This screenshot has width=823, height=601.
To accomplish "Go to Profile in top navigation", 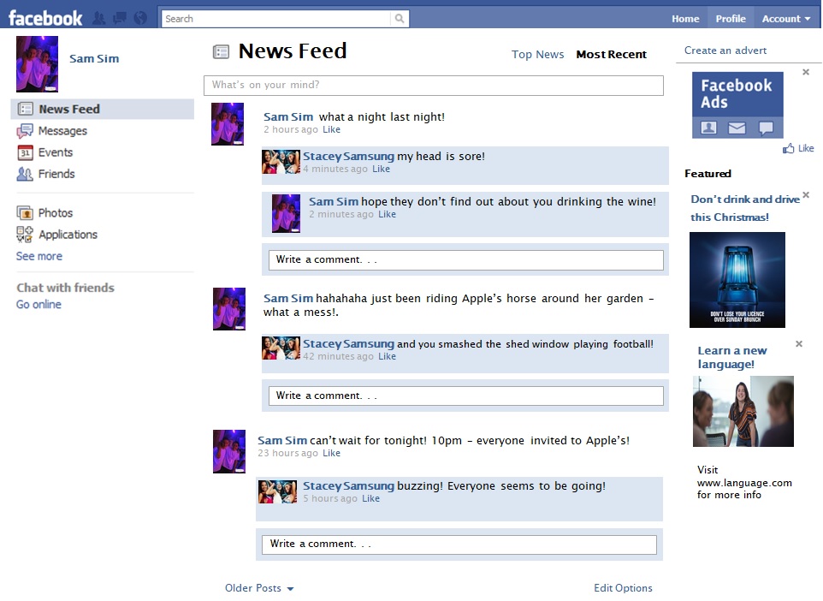I will (731, 19).
